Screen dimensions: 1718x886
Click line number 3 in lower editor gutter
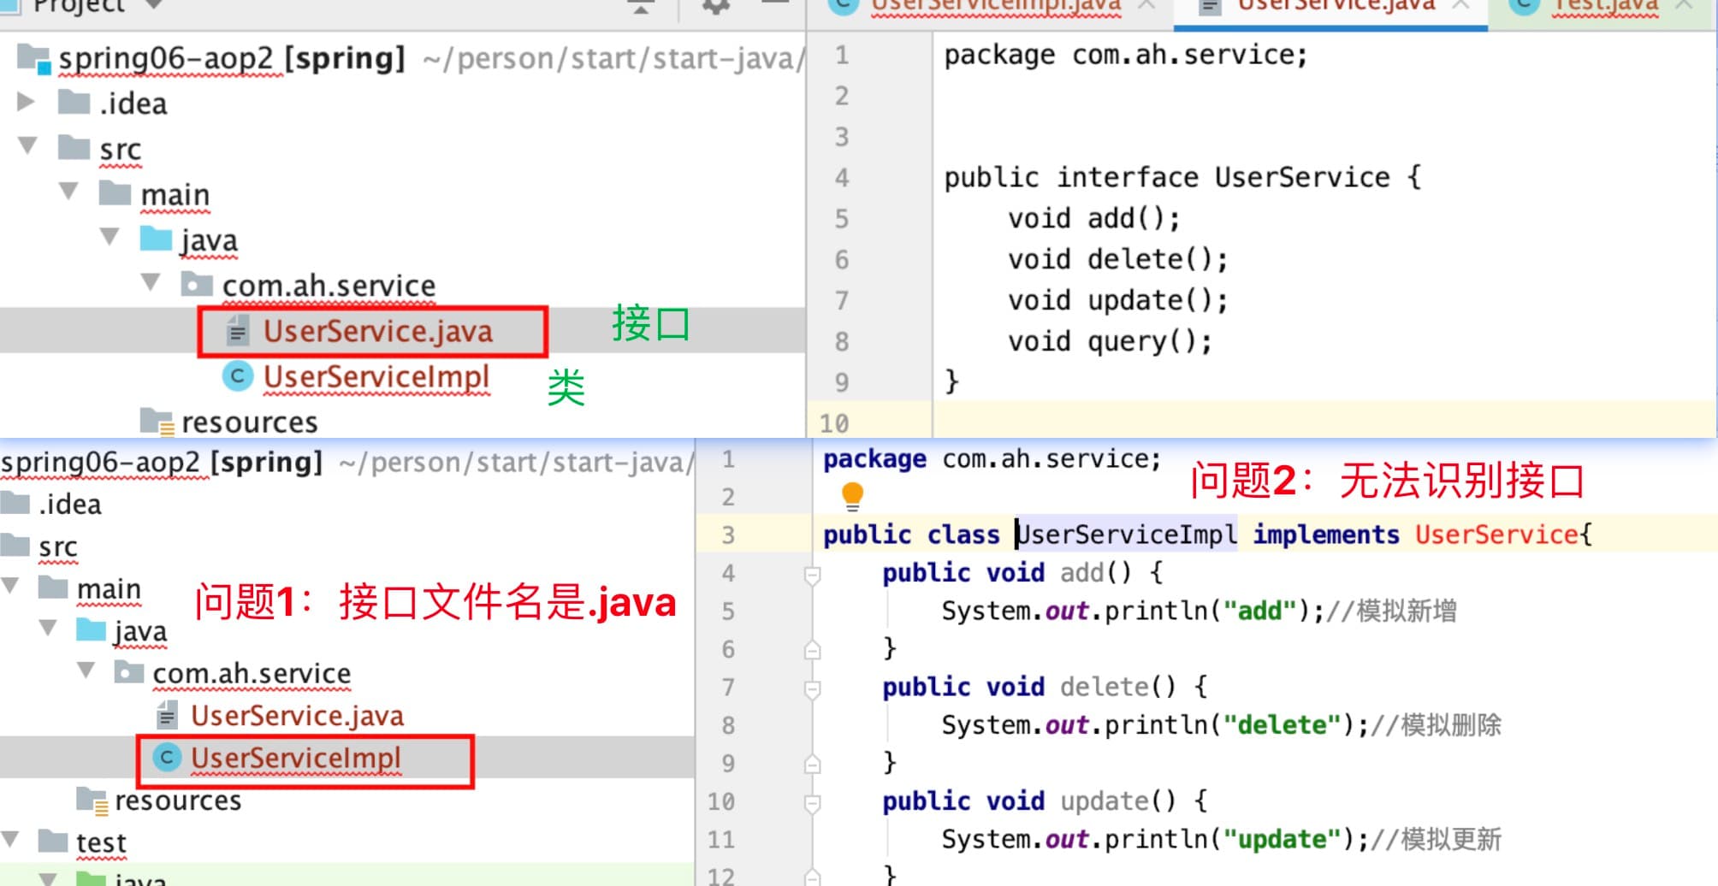coord(728,535)
